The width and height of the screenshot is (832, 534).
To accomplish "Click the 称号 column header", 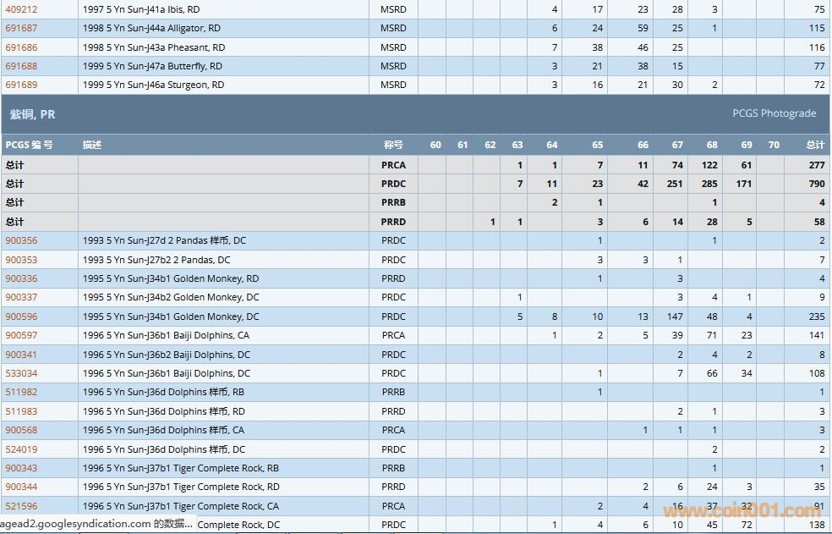I will [393, 145].
